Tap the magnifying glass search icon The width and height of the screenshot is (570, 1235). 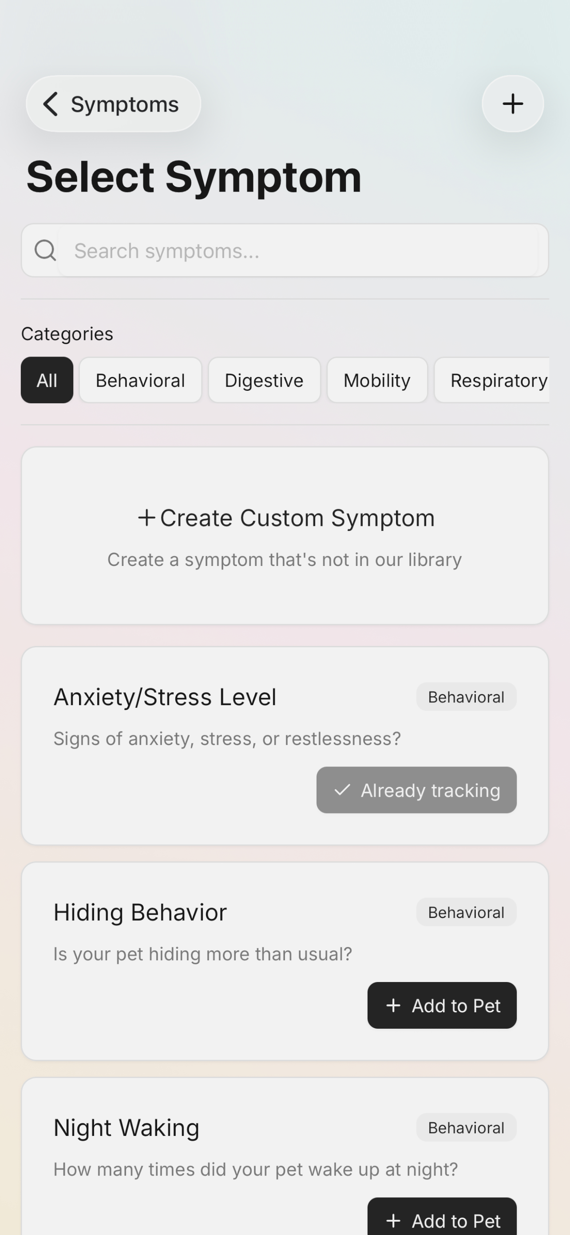pyautogui.click(x=44, y=250)
